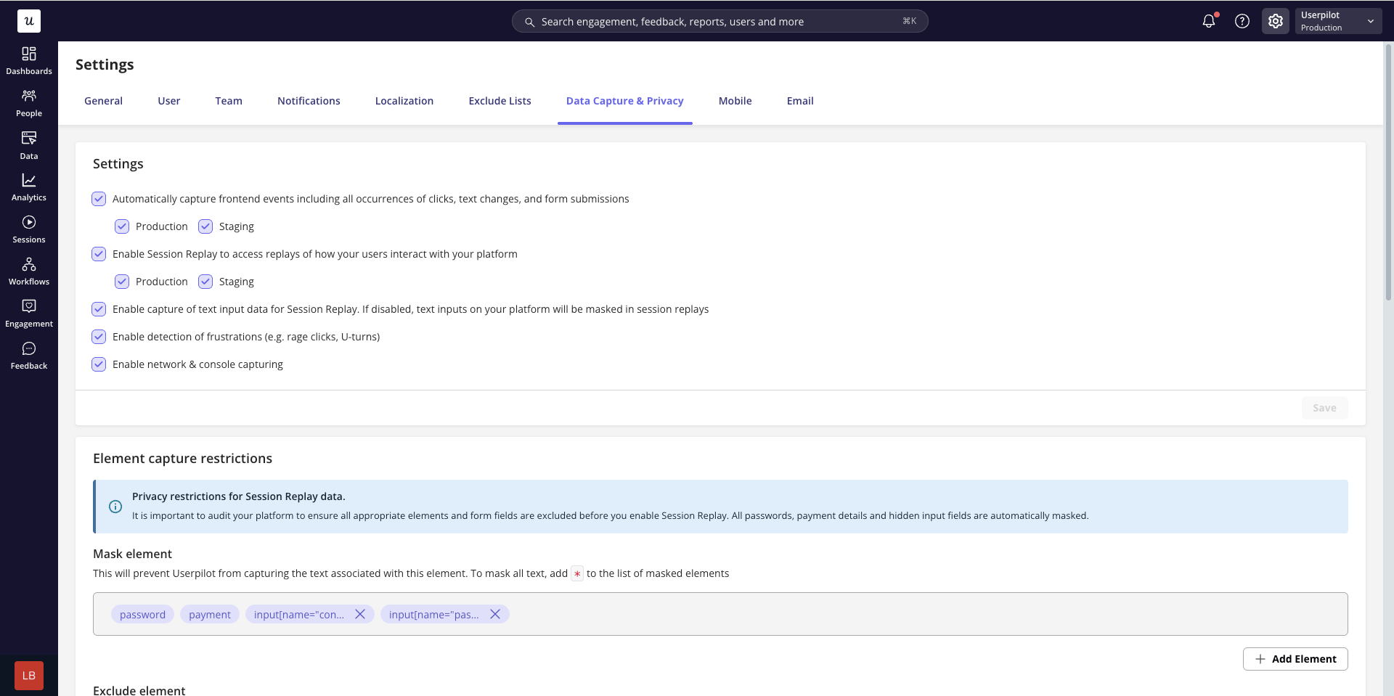This screenshot has height=696, width=1394.
Task: Focus the global search field
Action: [720, 21]
